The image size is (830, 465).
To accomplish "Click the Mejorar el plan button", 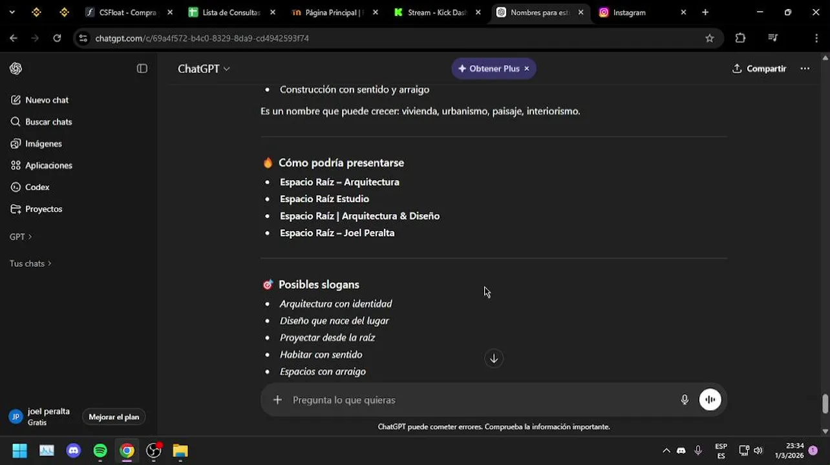I will pos(114,417).
